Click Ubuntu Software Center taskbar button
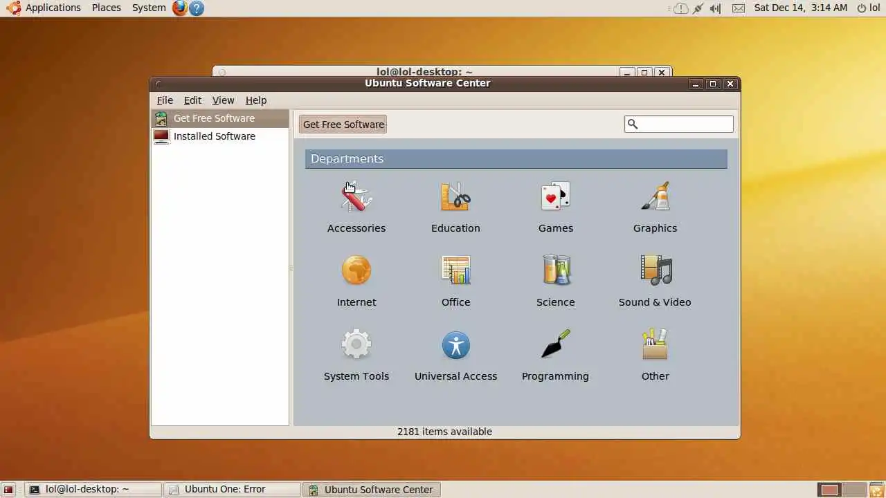Screen dimensions: 886x498 [372, 490]
